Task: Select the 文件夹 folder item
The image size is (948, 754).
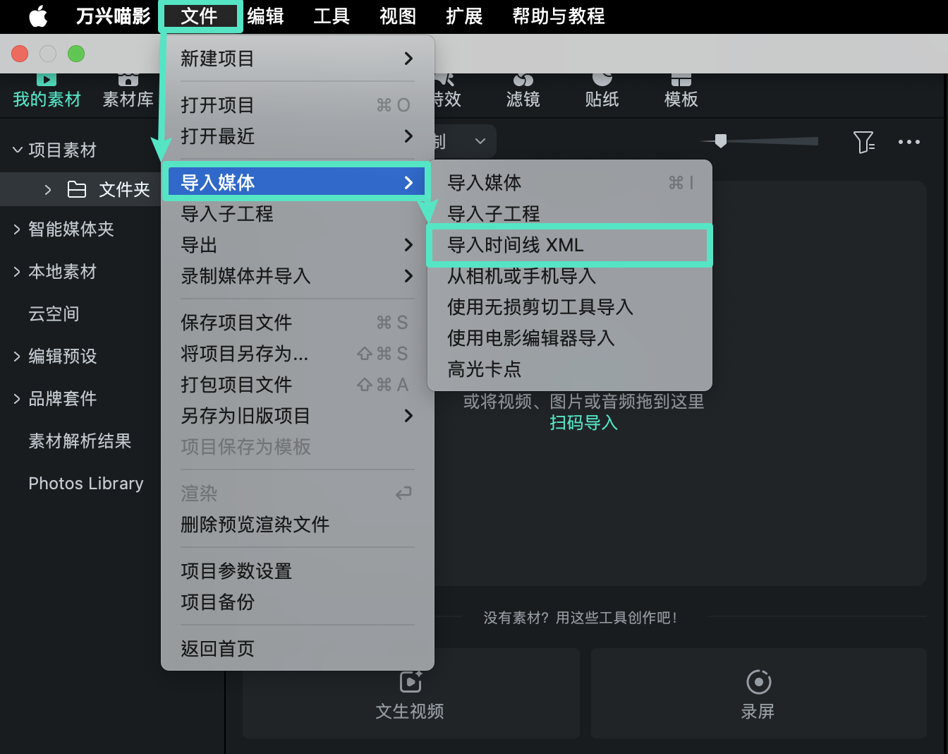Action: point(109,189)
